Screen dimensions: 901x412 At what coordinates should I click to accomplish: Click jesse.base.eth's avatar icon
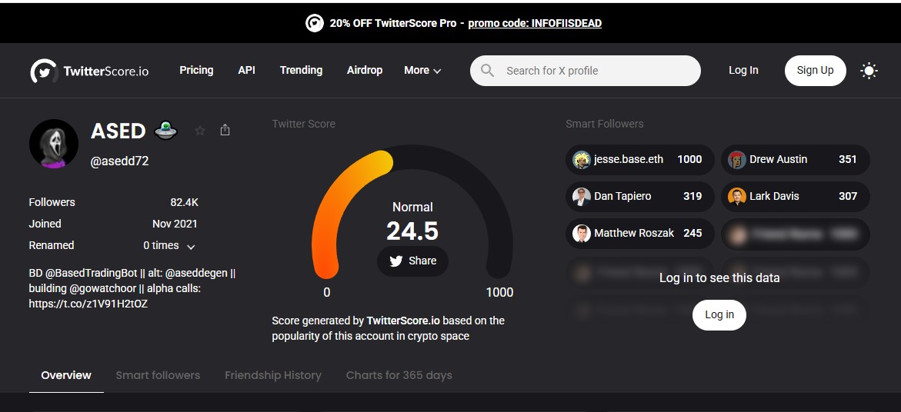click(582, 160)
